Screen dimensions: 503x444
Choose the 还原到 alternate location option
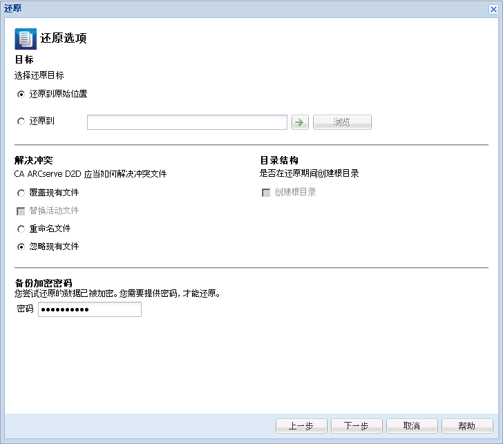point(21,122)
